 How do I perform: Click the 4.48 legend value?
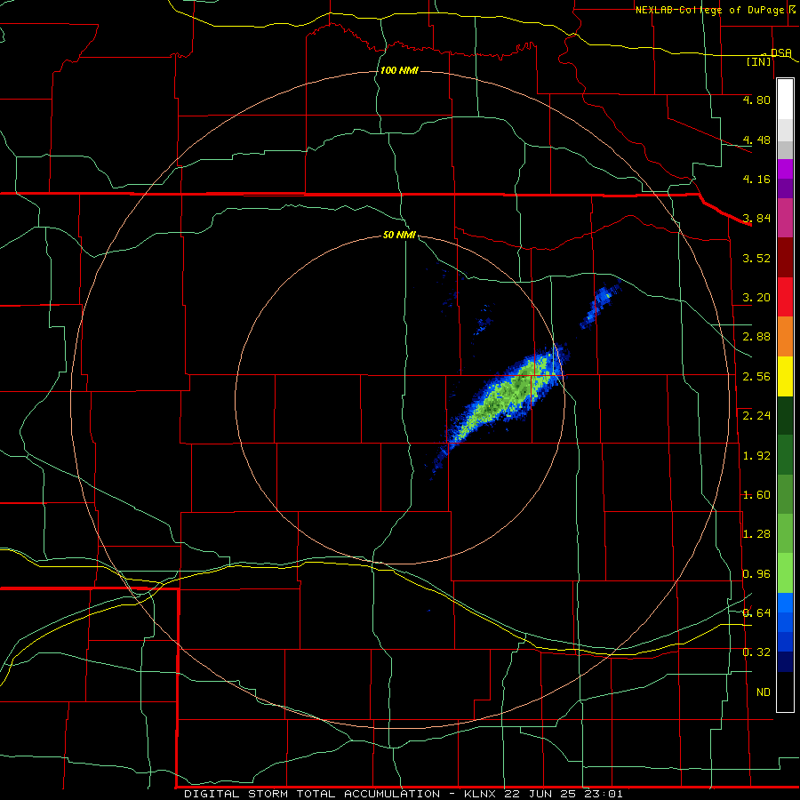[x=756, y=140]
